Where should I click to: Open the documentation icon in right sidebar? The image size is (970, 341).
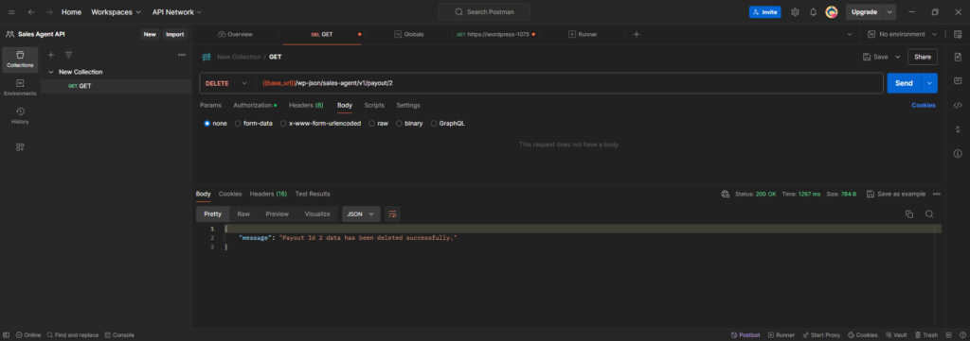(x=958, y=57)
